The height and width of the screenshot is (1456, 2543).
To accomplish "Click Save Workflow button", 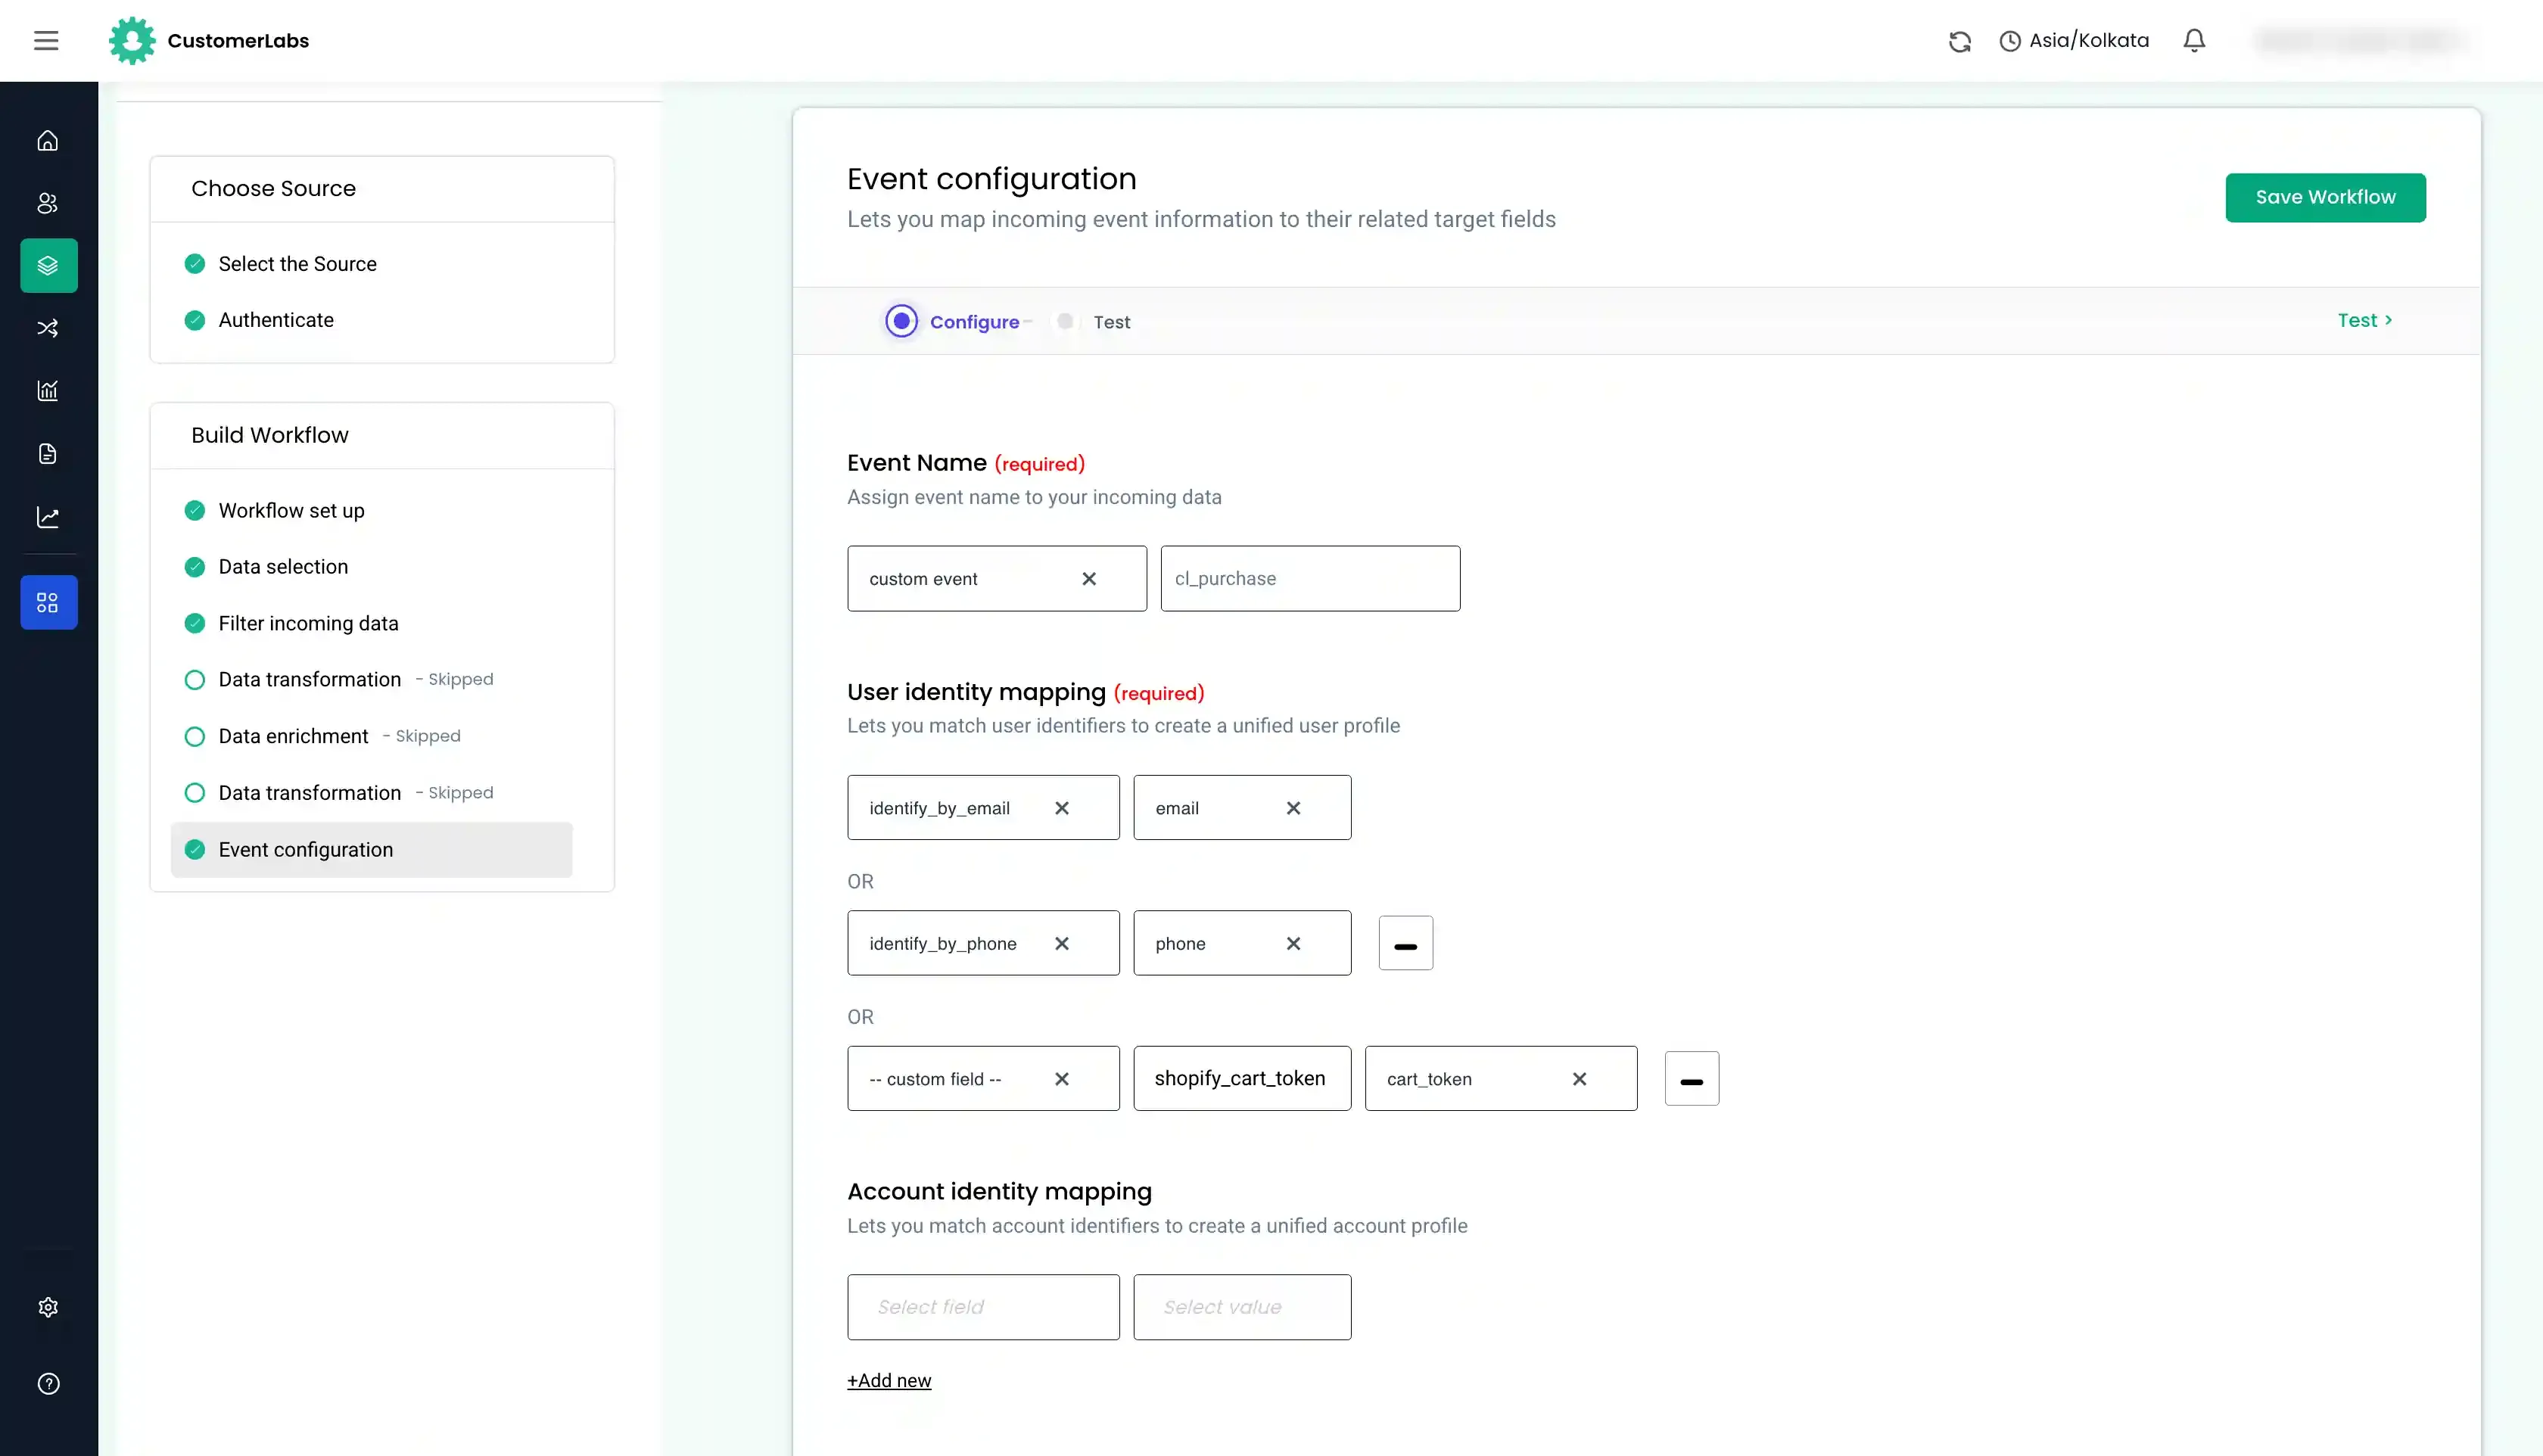I will point(2325,198).
